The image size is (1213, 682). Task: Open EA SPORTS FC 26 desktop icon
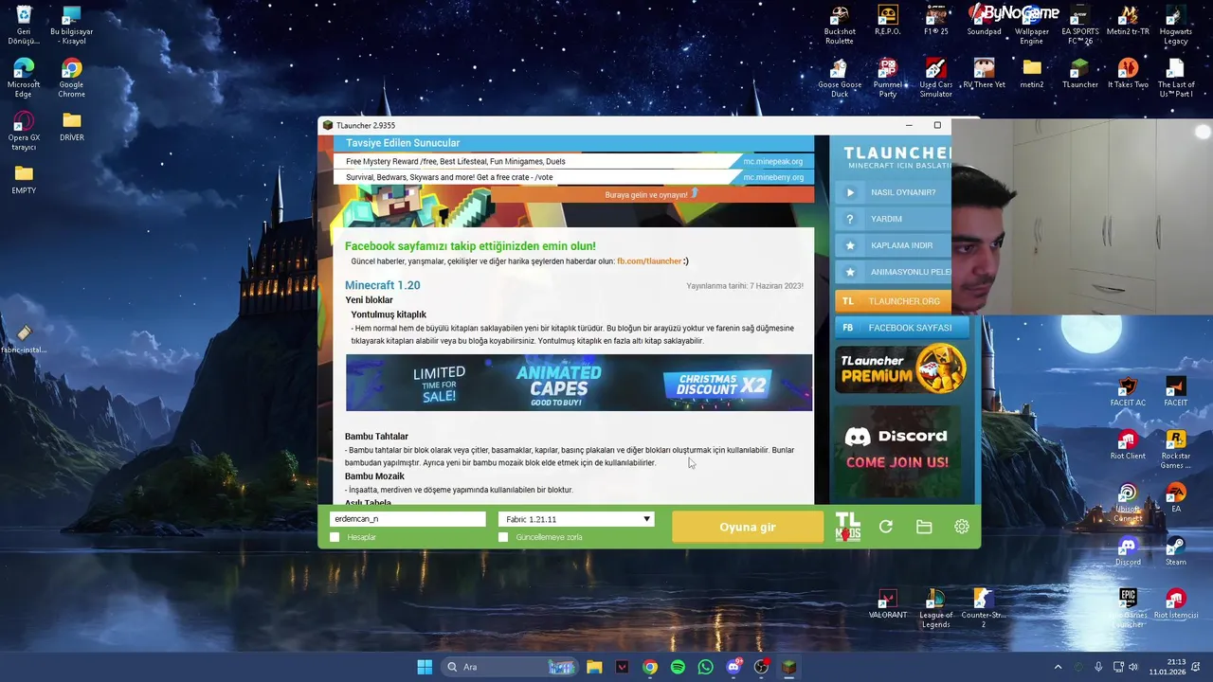pyautogui.click(x=1079, y=26)
